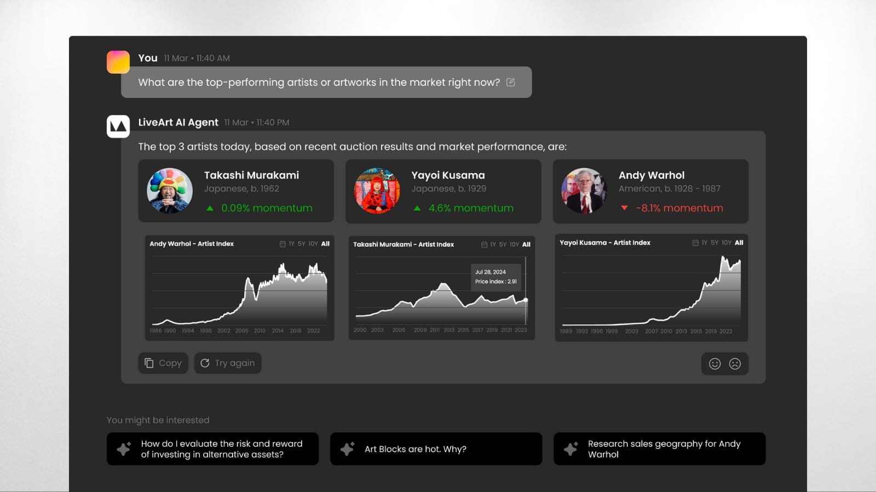Choose the risk and reward investing suggestion

click(x=212, y=449)
